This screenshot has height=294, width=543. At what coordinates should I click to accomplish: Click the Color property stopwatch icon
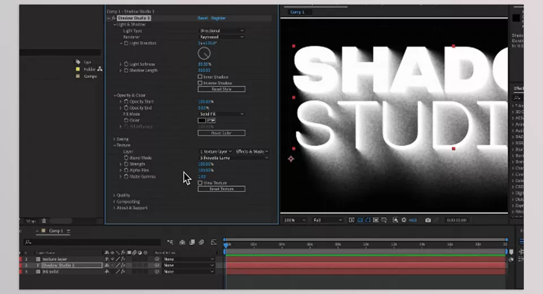(x=126, y=120)
